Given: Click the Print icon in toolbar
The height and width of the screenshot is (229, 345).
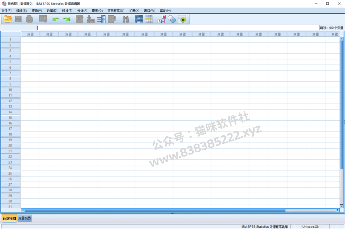Looking at the screenshot, I should click(29, 19).
